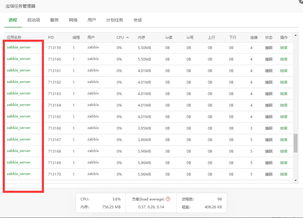Click the 宝塔任务管理器 window title
303x218 pixels.
click(x=21, y=6)
